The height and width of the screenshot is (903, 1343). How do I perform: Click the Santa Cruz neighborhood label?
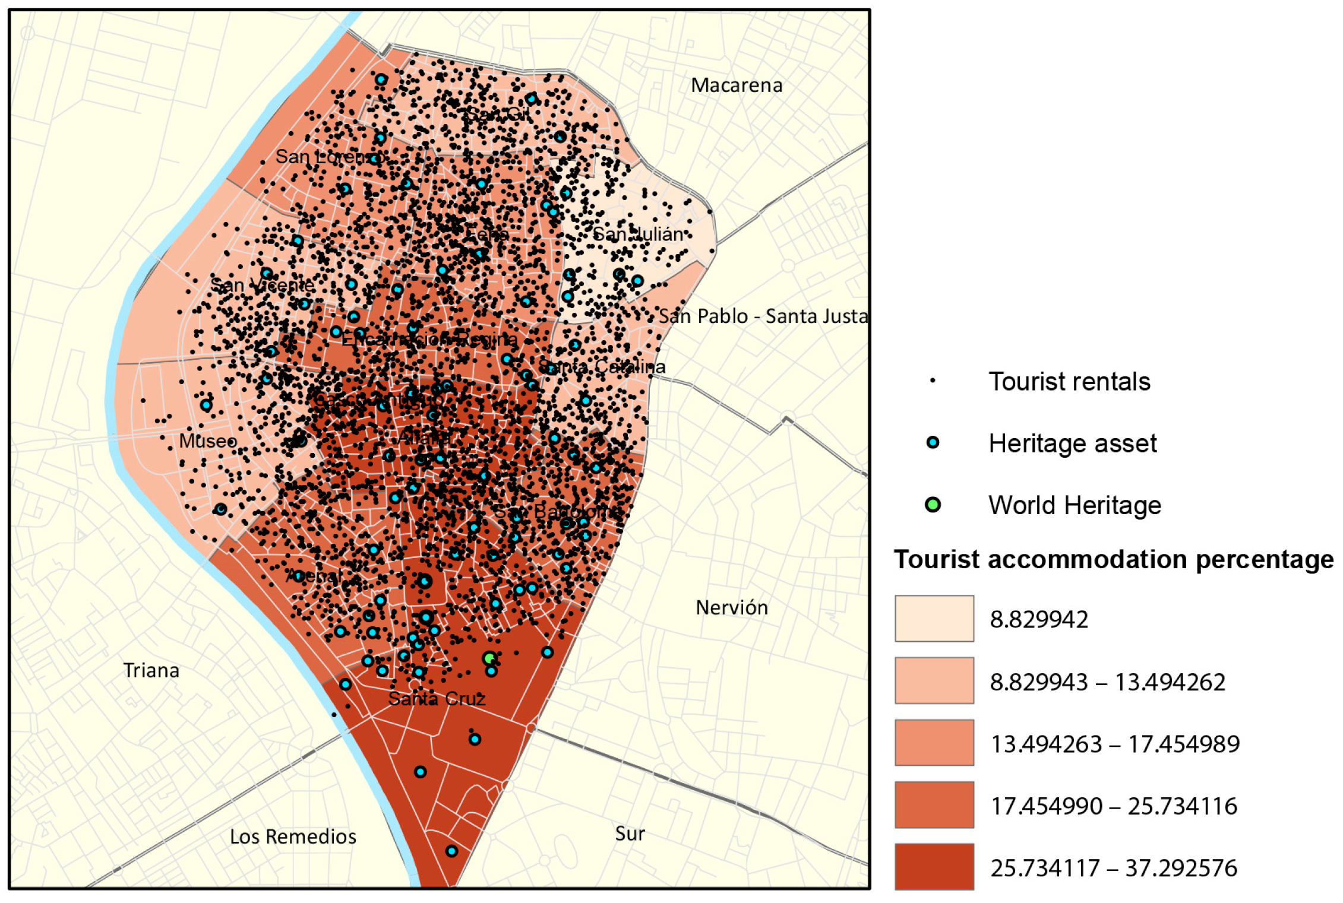[437, 699]
